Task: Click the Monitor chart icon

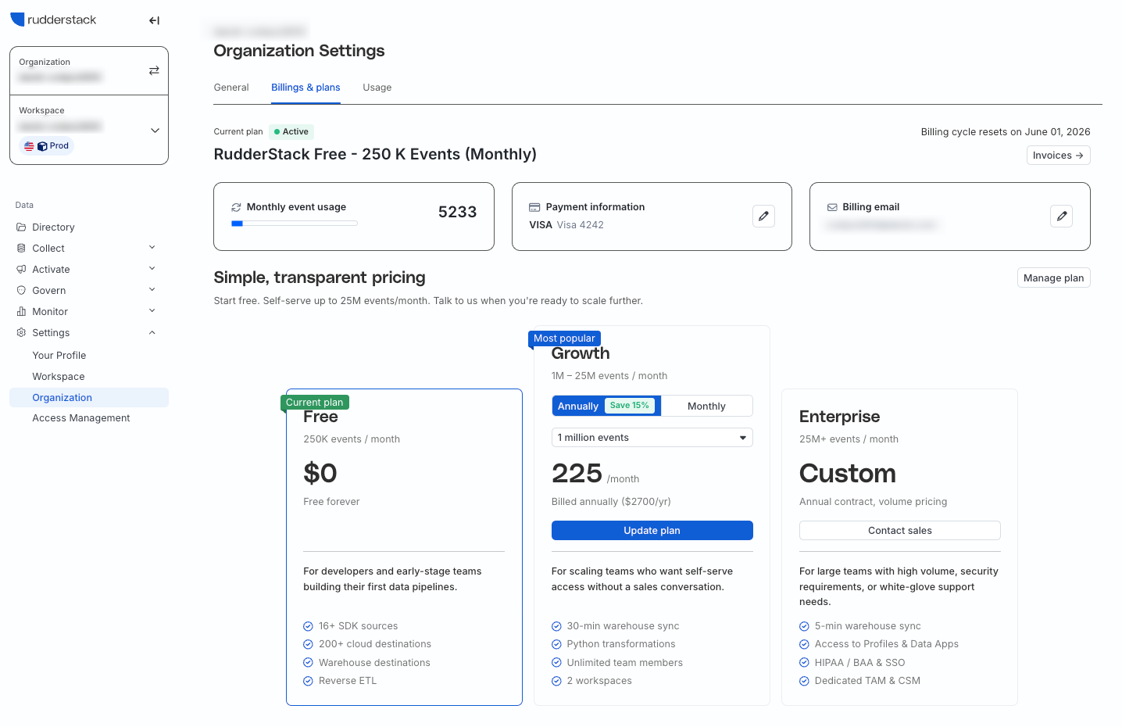Action: click(x=21, y=312)
